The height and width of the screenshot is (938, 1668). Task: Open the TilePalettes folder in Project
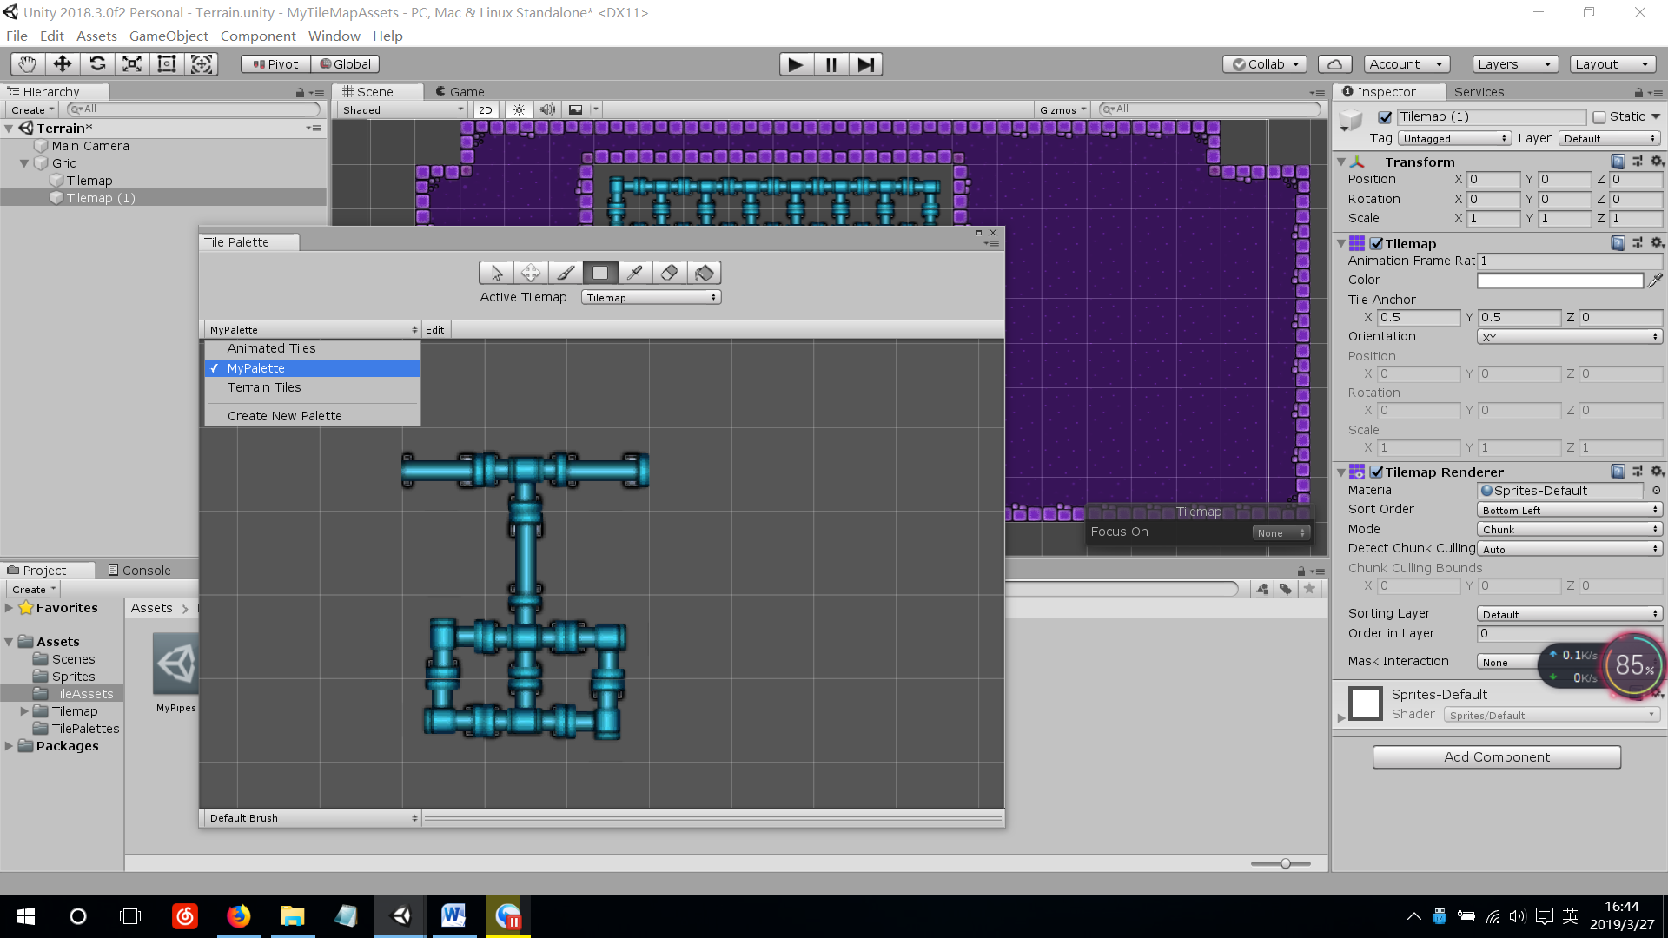point(85,729)
